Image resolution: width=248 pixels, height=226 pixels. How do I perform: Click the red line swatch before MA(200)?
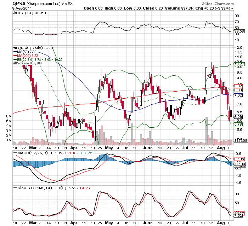coord(15,56)
